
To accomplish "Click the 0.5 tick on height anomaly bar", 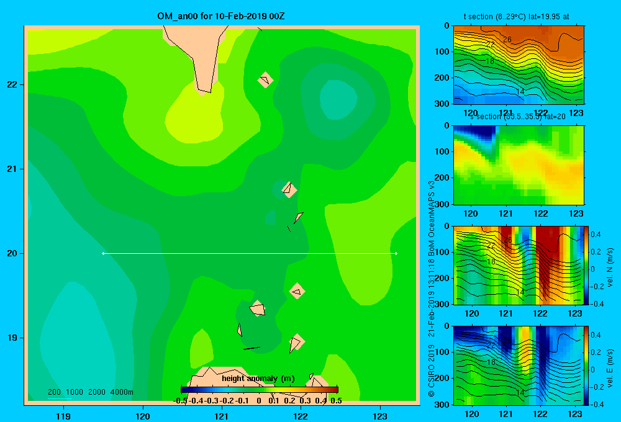I will click(336, 401).
